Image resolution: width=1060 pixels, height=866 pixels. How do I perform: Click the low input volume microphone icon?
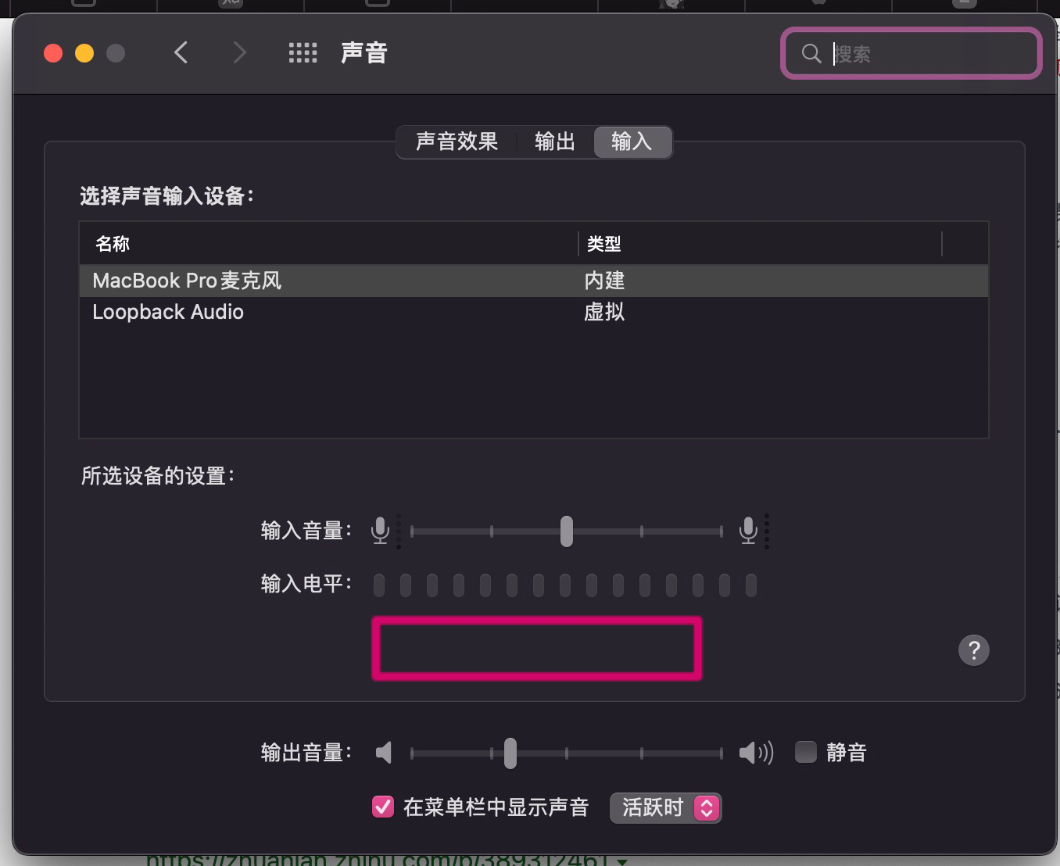click(x=381, y=531)
